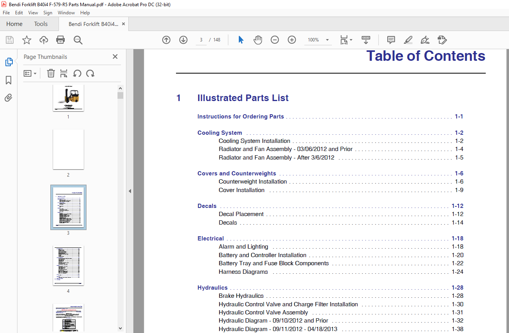Go to Covers and Counterweights section

(x=237, y=173)
